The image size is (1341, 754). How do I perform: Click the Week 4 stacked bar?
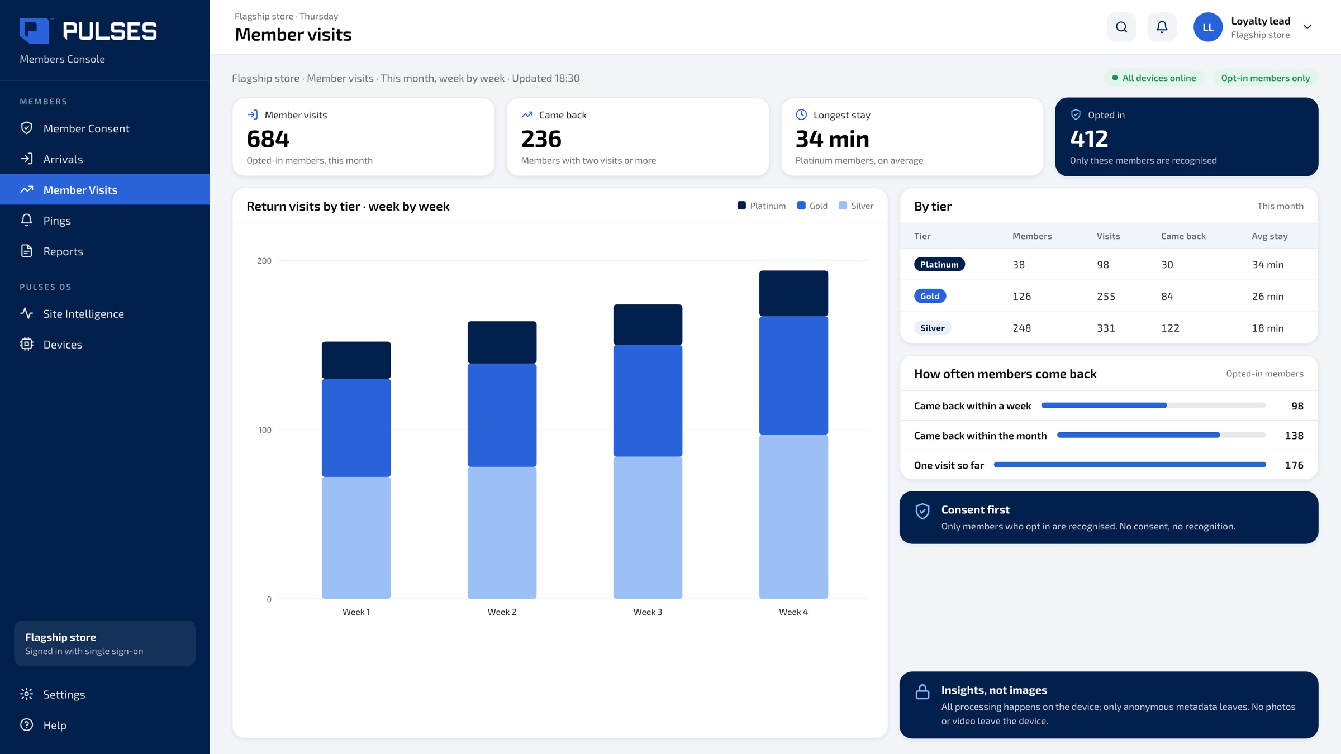point(793,435)
